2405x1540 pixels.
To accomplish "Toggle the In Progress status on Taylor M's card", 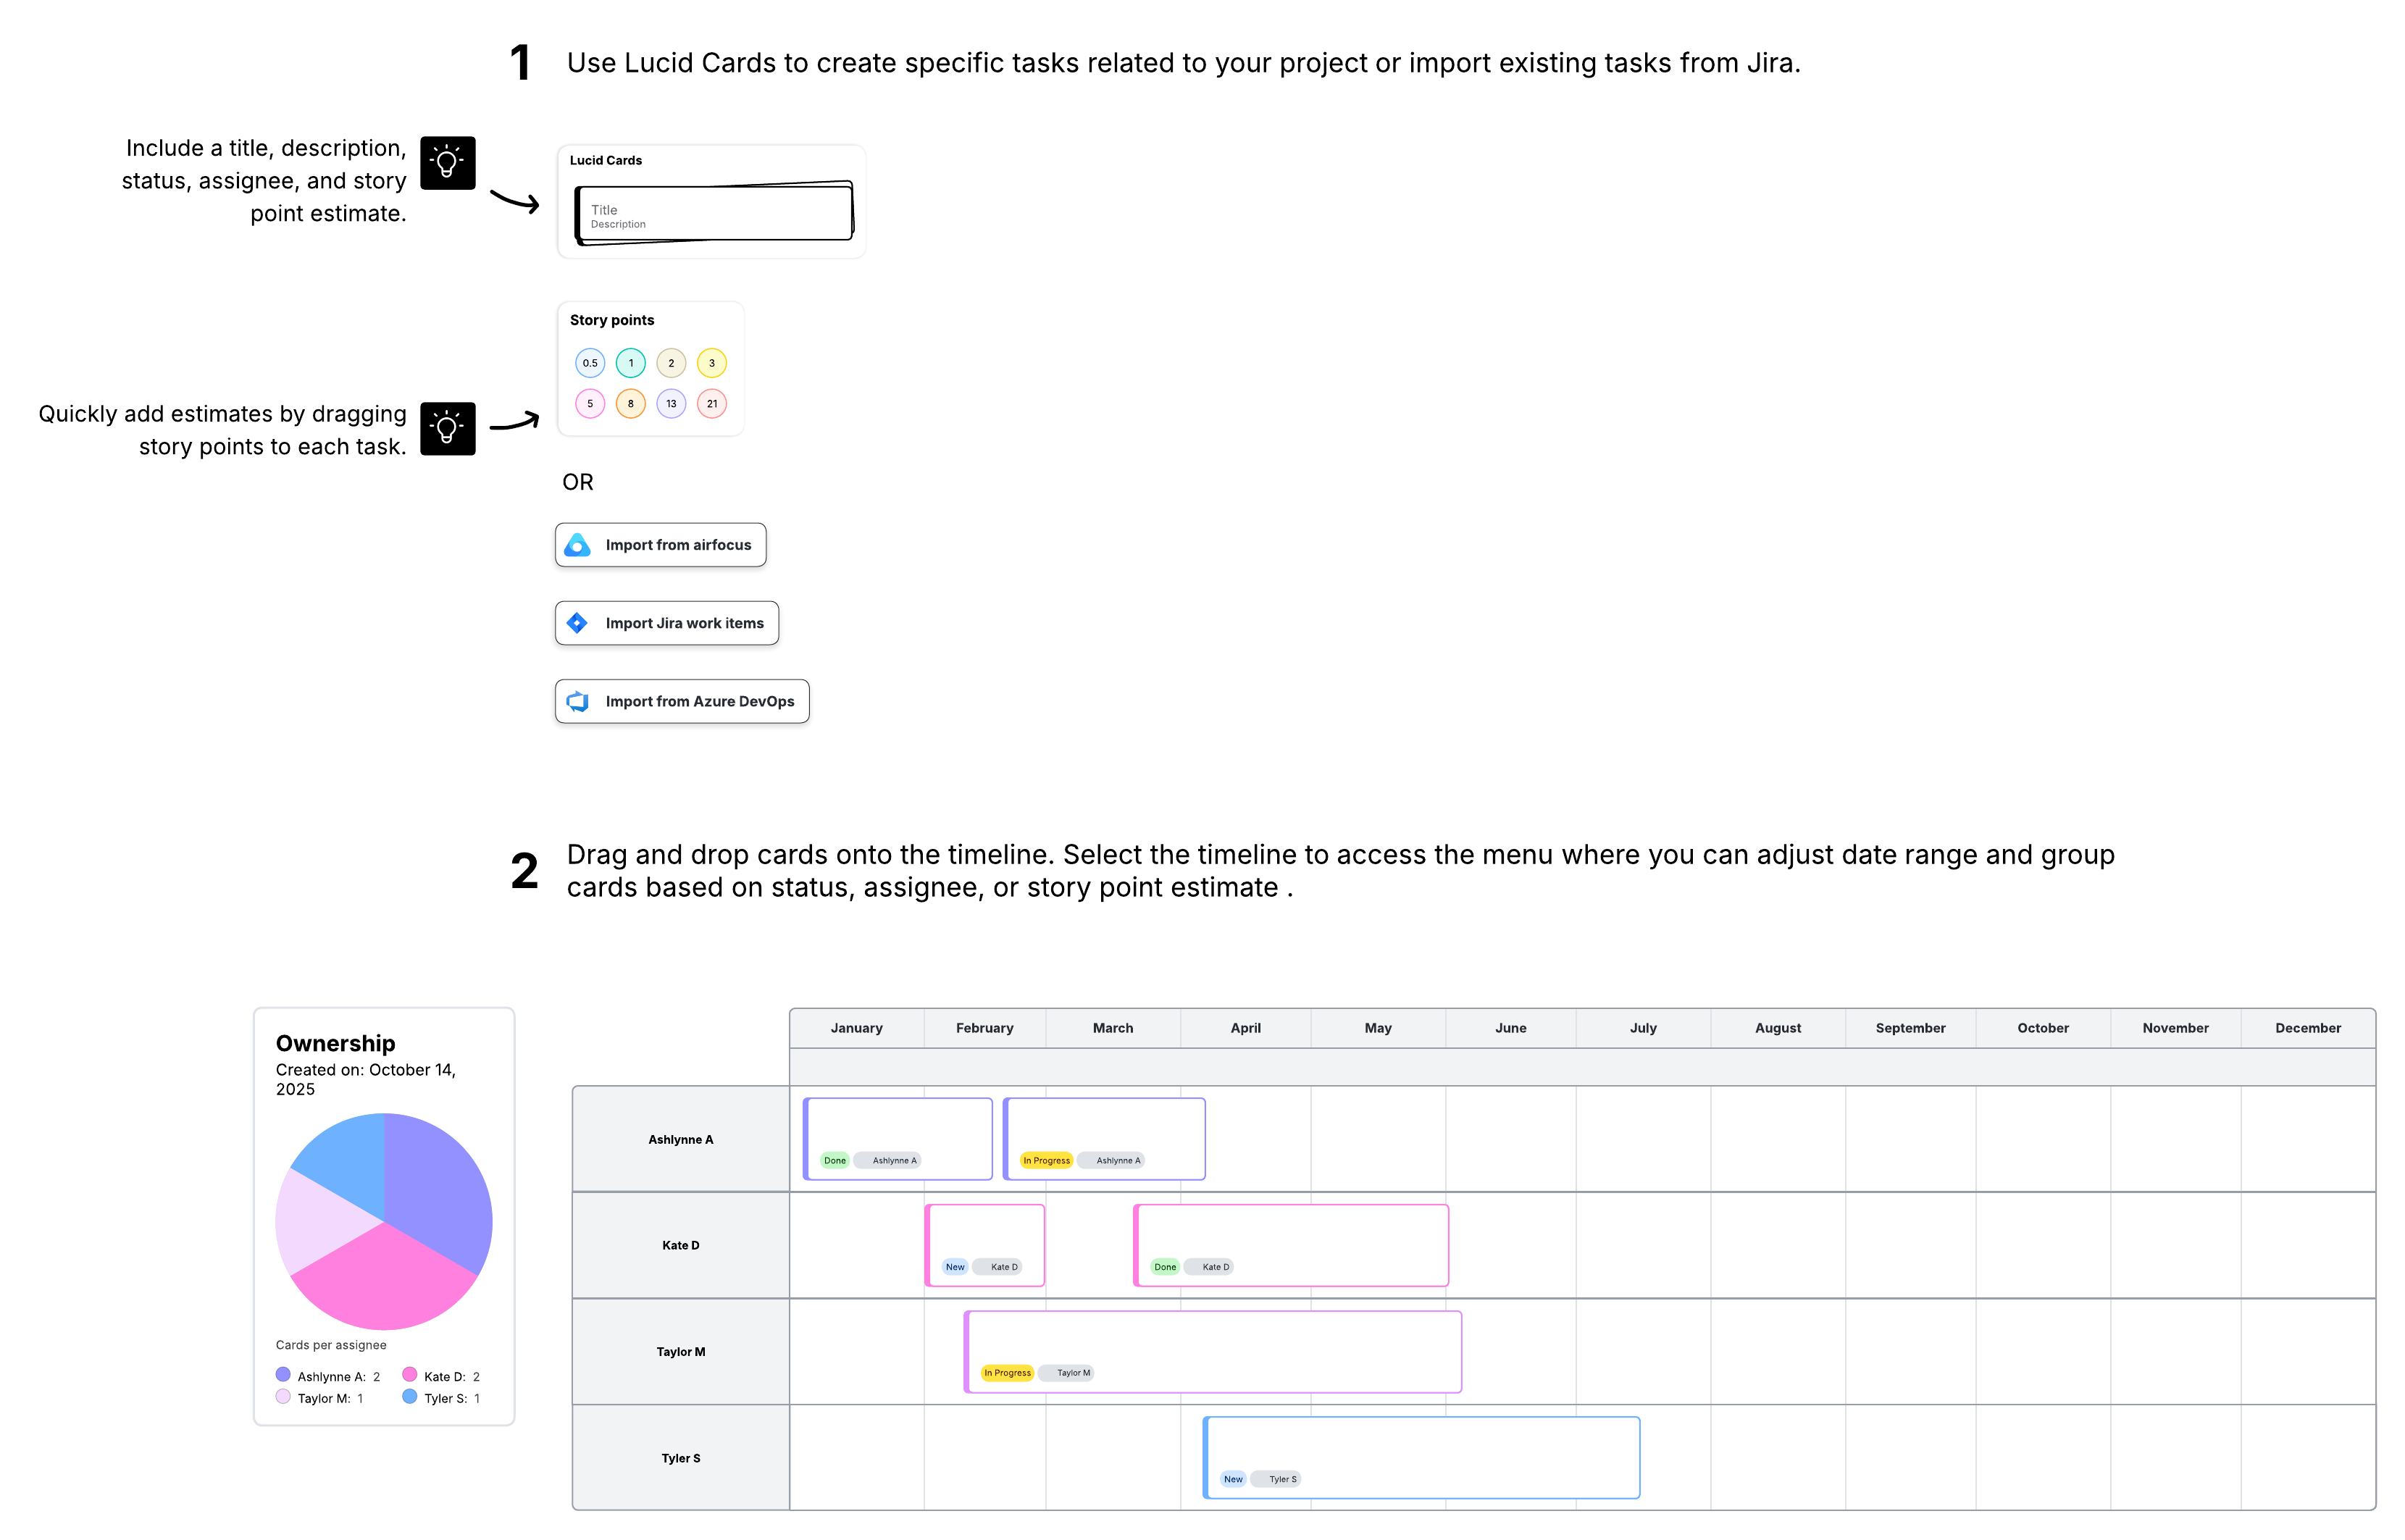I will 1007,1372.
